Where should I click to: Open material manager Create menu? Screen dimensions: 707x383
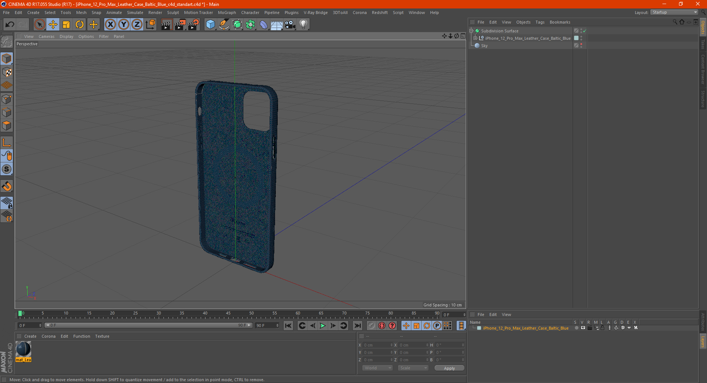click(x=30, y=336)
